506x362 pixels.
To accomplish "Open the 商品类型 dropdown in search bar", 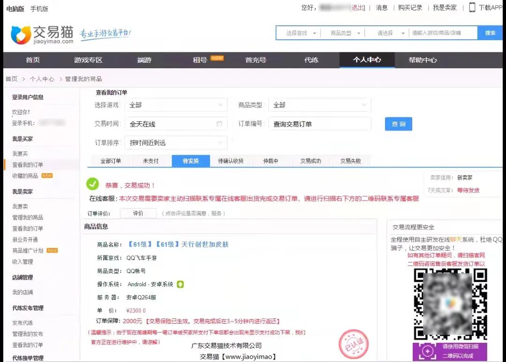I will 345,33.
